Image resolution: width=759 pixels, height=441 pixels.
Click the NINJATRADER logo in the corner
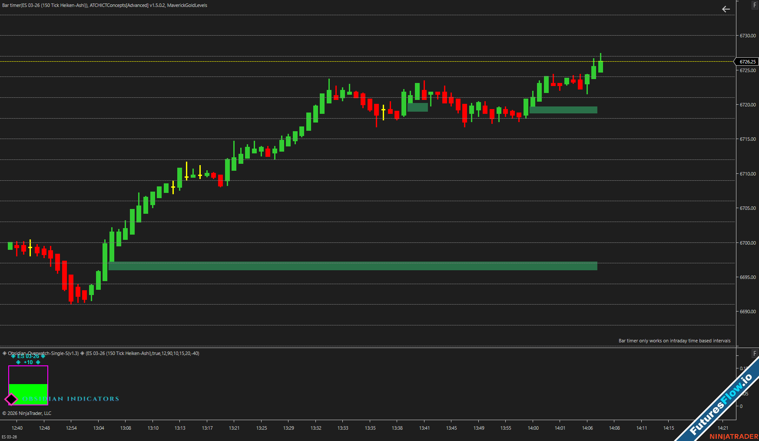click(x=733, y=436)
